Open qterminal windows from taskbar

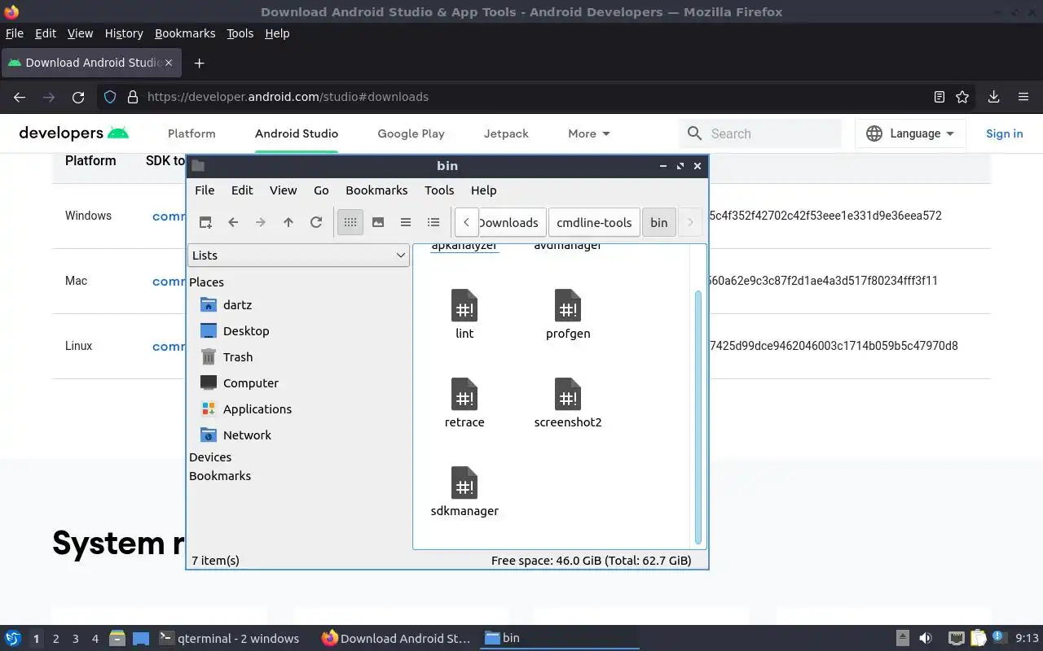(228, 638)
